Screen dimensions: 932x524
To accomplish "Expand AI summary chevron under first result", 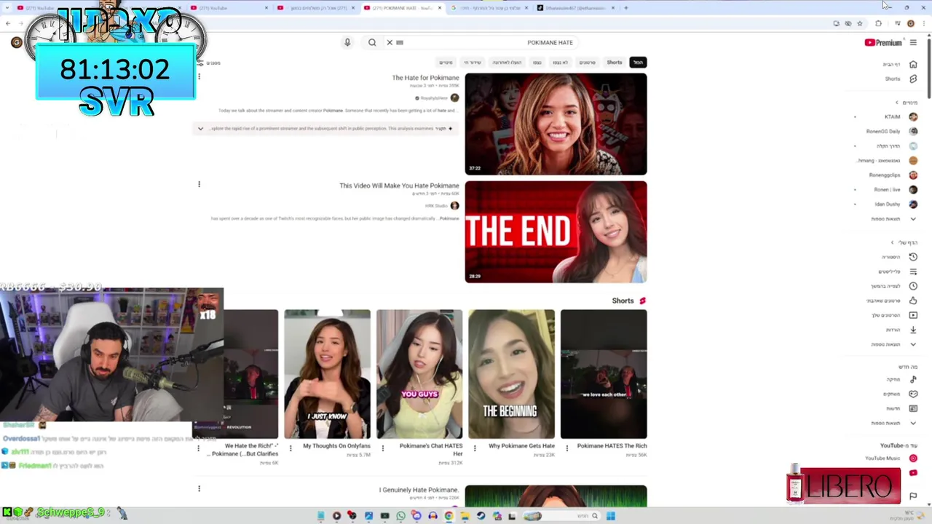I will 200,129.
